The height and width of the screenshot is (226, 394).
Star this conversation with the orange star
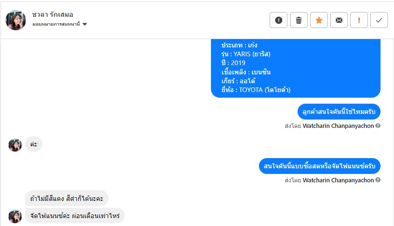pos(319,20)
